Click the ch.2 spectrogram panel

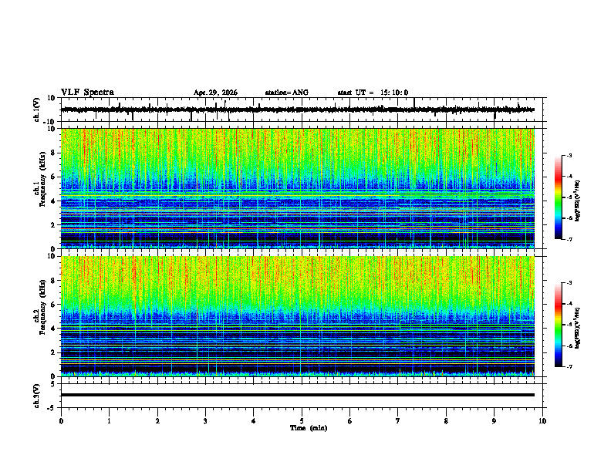(298, 316)
